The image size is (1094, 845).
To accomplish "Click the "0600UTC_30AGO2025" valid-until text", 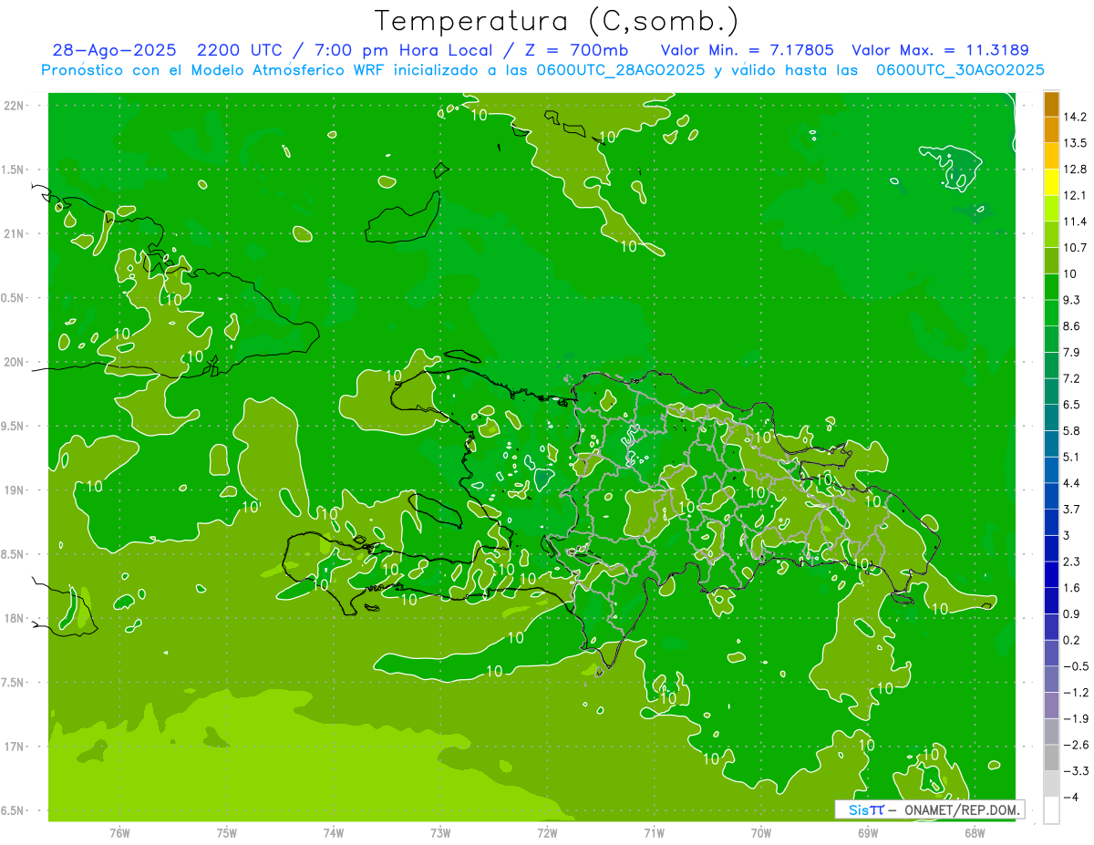I will [x=960, y=70].
